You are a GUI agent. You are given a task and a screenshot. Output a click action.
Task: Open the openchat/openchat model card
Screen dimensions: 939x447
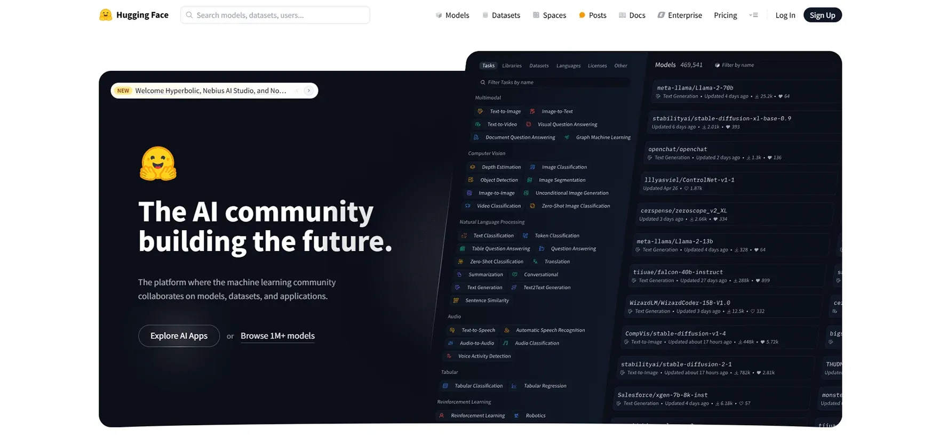[x=741, y=153]
